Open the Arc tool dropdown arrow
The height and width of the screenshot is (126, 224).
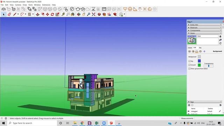coord(26,14)
